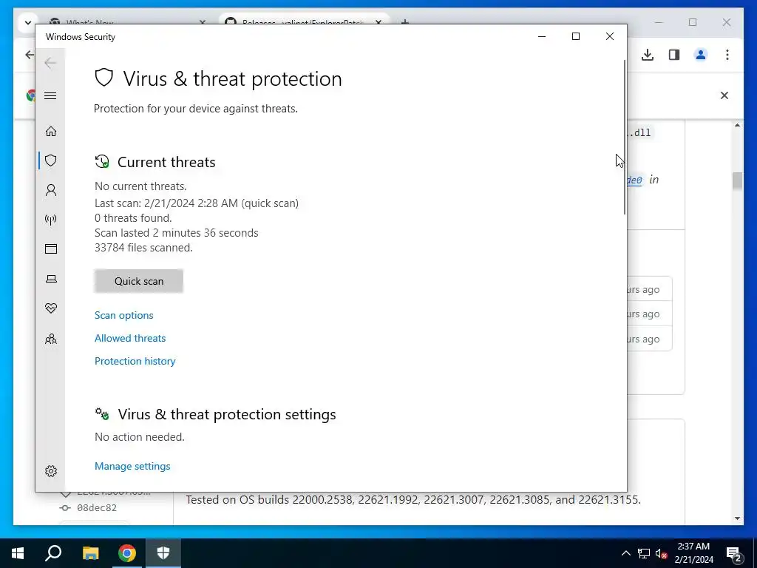Viewport: 757px width, 568px height.
Task: Open Device security laptop icon in sidebar
Action: tap(51, 279)
